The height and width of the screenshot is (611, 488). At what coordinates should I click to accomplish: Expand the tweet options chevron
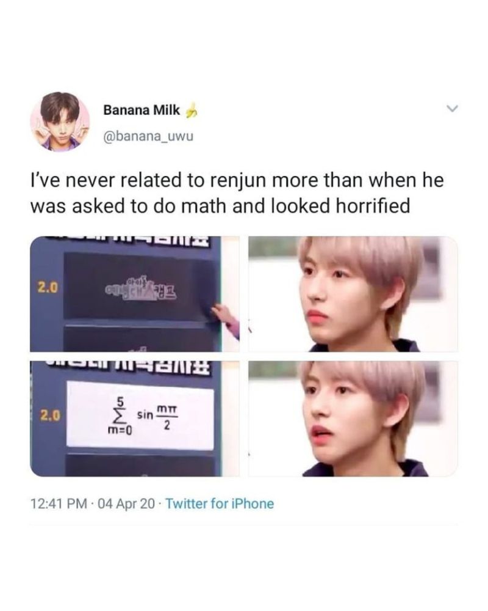[x=452, y=108]
